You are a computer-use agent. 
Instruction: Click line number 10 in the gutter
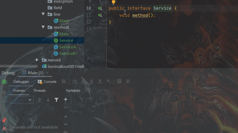[89, 8]
